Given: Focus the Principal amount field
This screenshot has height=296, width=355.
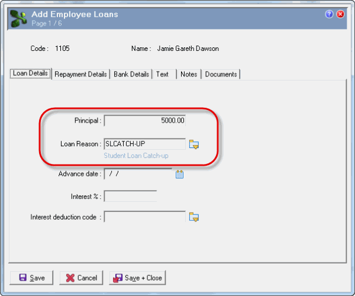Looking at the screenshot, I should pyautogui.click(x=145, y=121).
